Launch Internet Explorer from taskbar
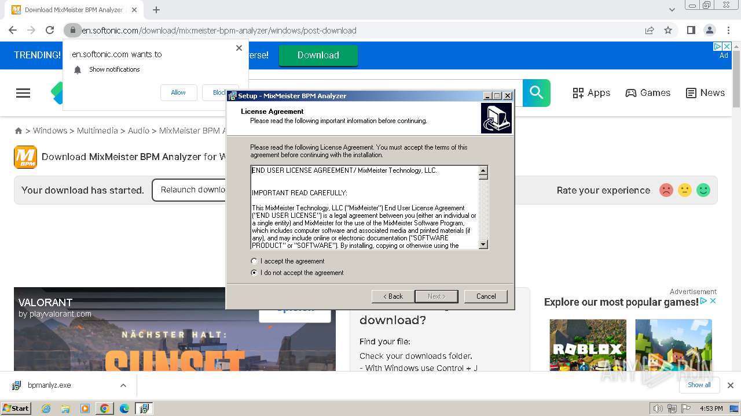 [x=46, y=408]
